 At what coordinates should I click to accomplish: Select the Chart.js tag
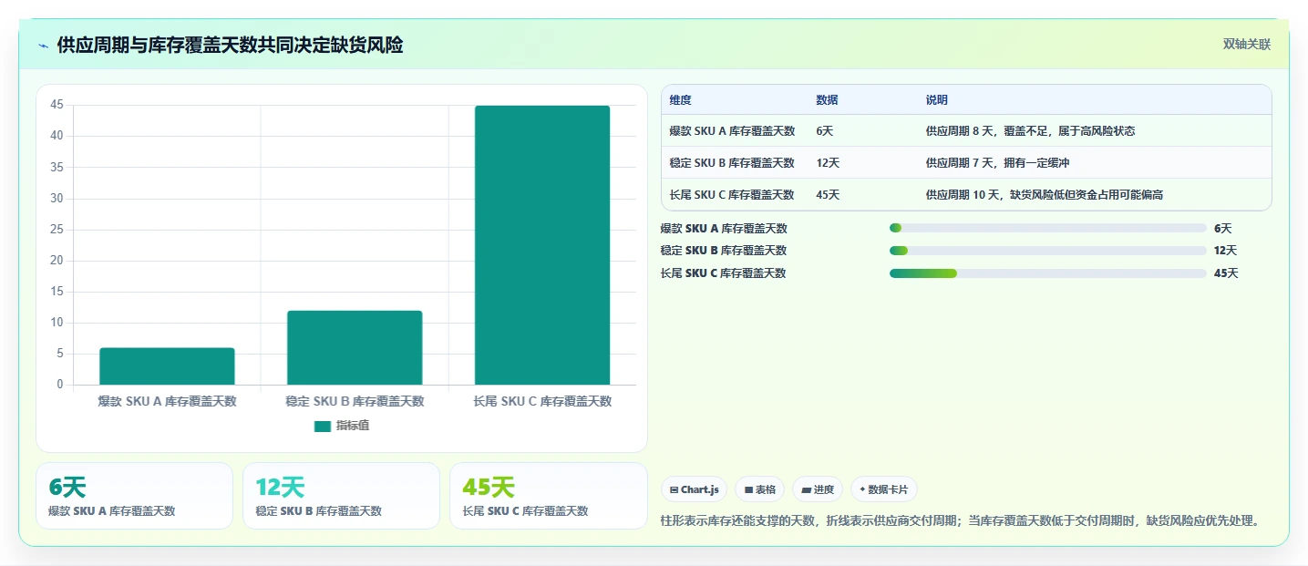pyautogui.click(x=694, y=489)
